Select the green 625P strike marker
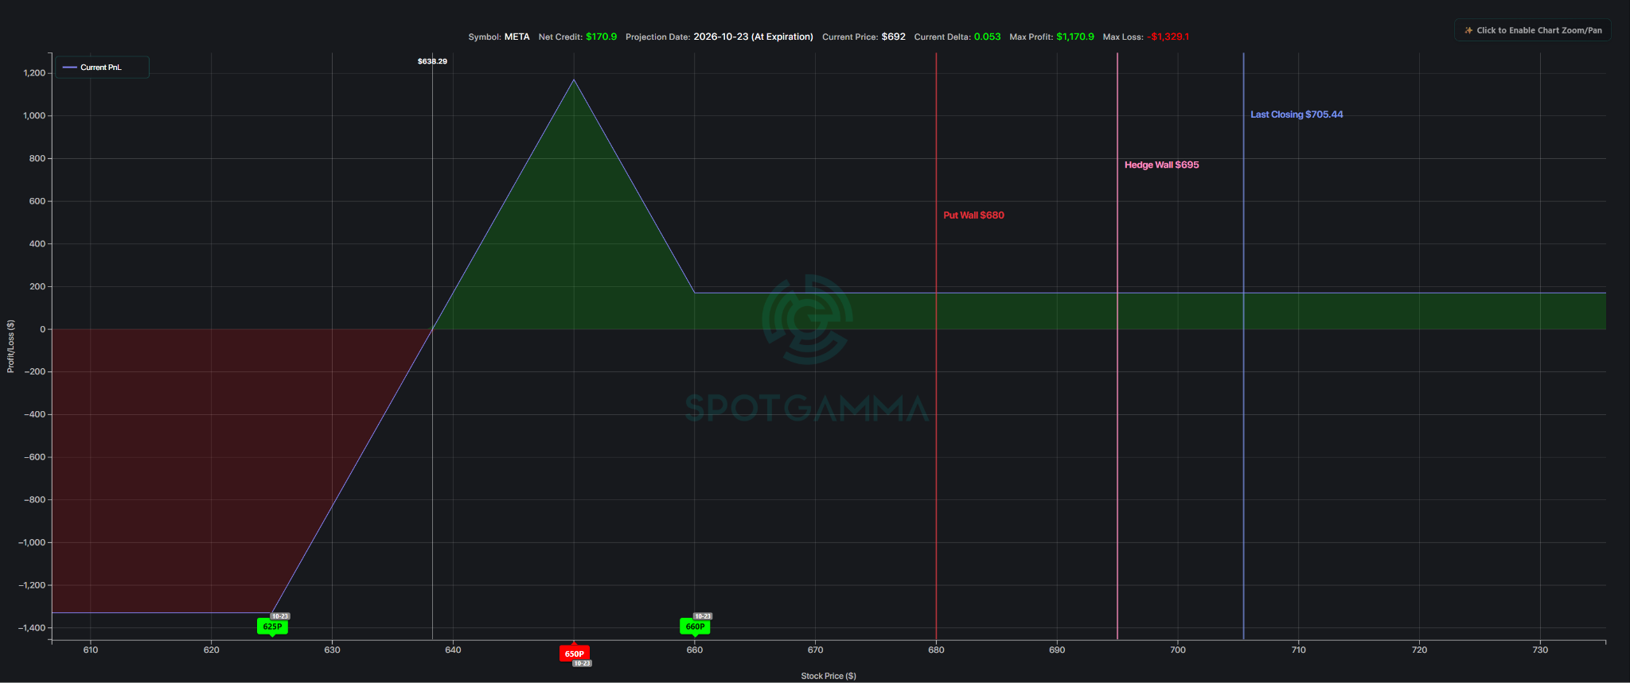The width and height of the screenshot is (1630, 683). click(272, 627)
